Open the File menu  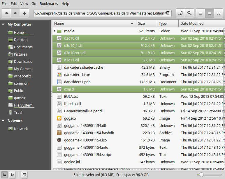pyautogui.click(x=4, y=3)
